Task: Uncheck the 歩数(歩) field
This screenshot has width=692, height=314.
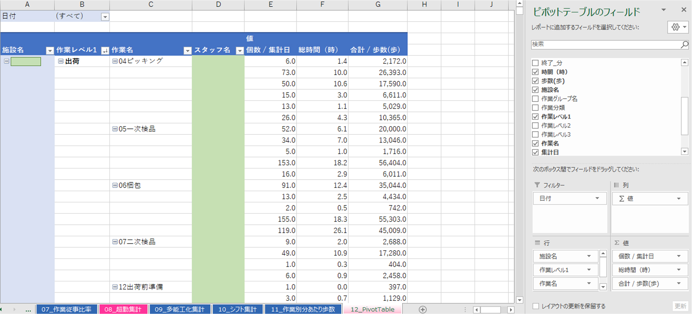Action: (x=535, y=81)
